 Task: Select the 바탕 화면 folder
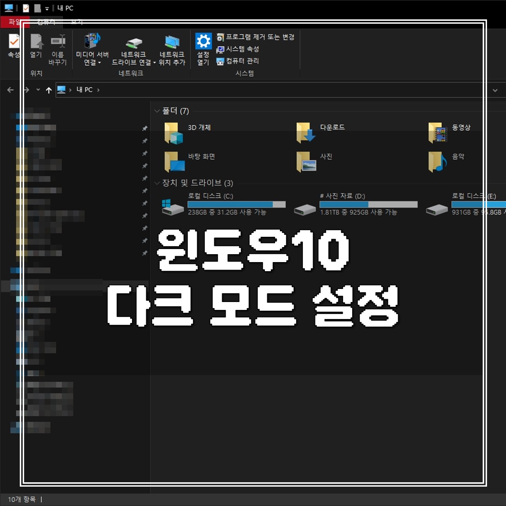190,162
